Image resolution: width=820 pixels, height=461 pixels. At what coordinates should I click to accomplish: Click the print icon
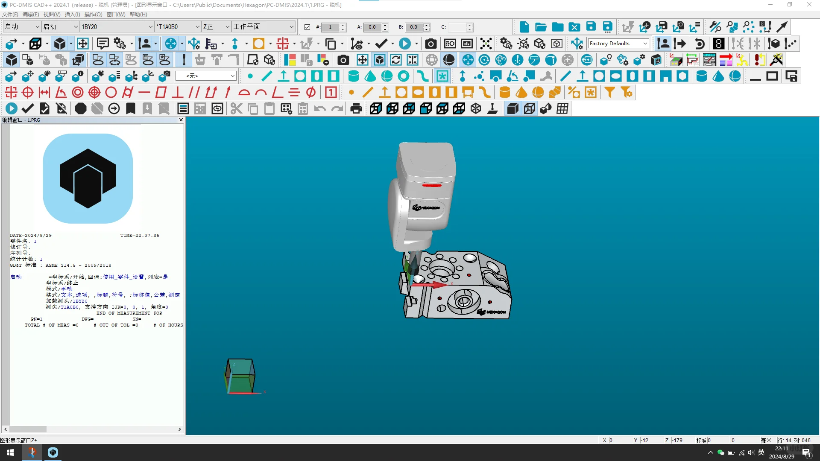[356, 109]
